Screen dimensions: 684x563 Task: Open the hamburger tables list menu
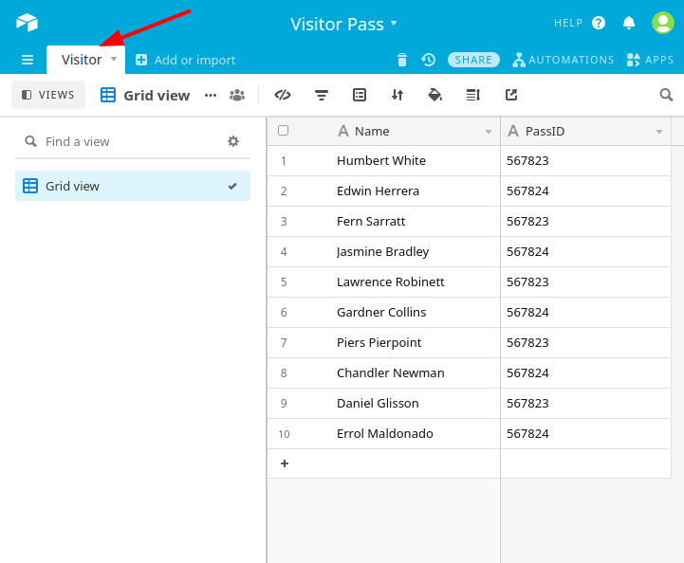coord(28,60)
